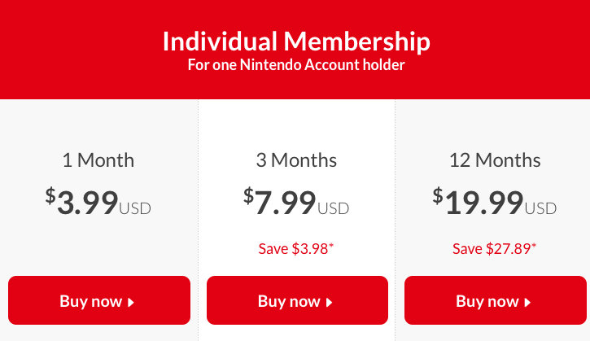Click the arrow icon on the 3 Months Buy now button
The image size is (590, 341).
tap(330, 302)
